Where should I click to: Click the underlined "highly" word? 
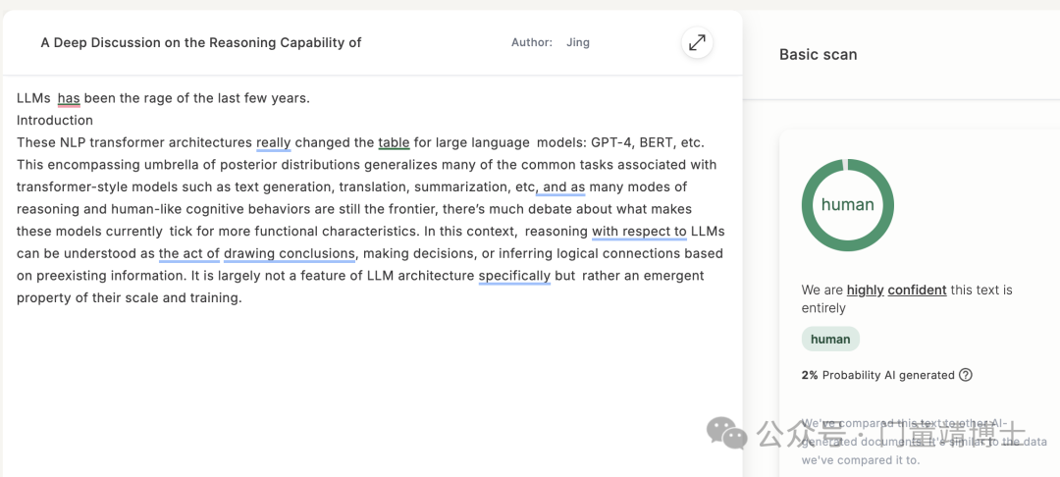coord(866,291)
